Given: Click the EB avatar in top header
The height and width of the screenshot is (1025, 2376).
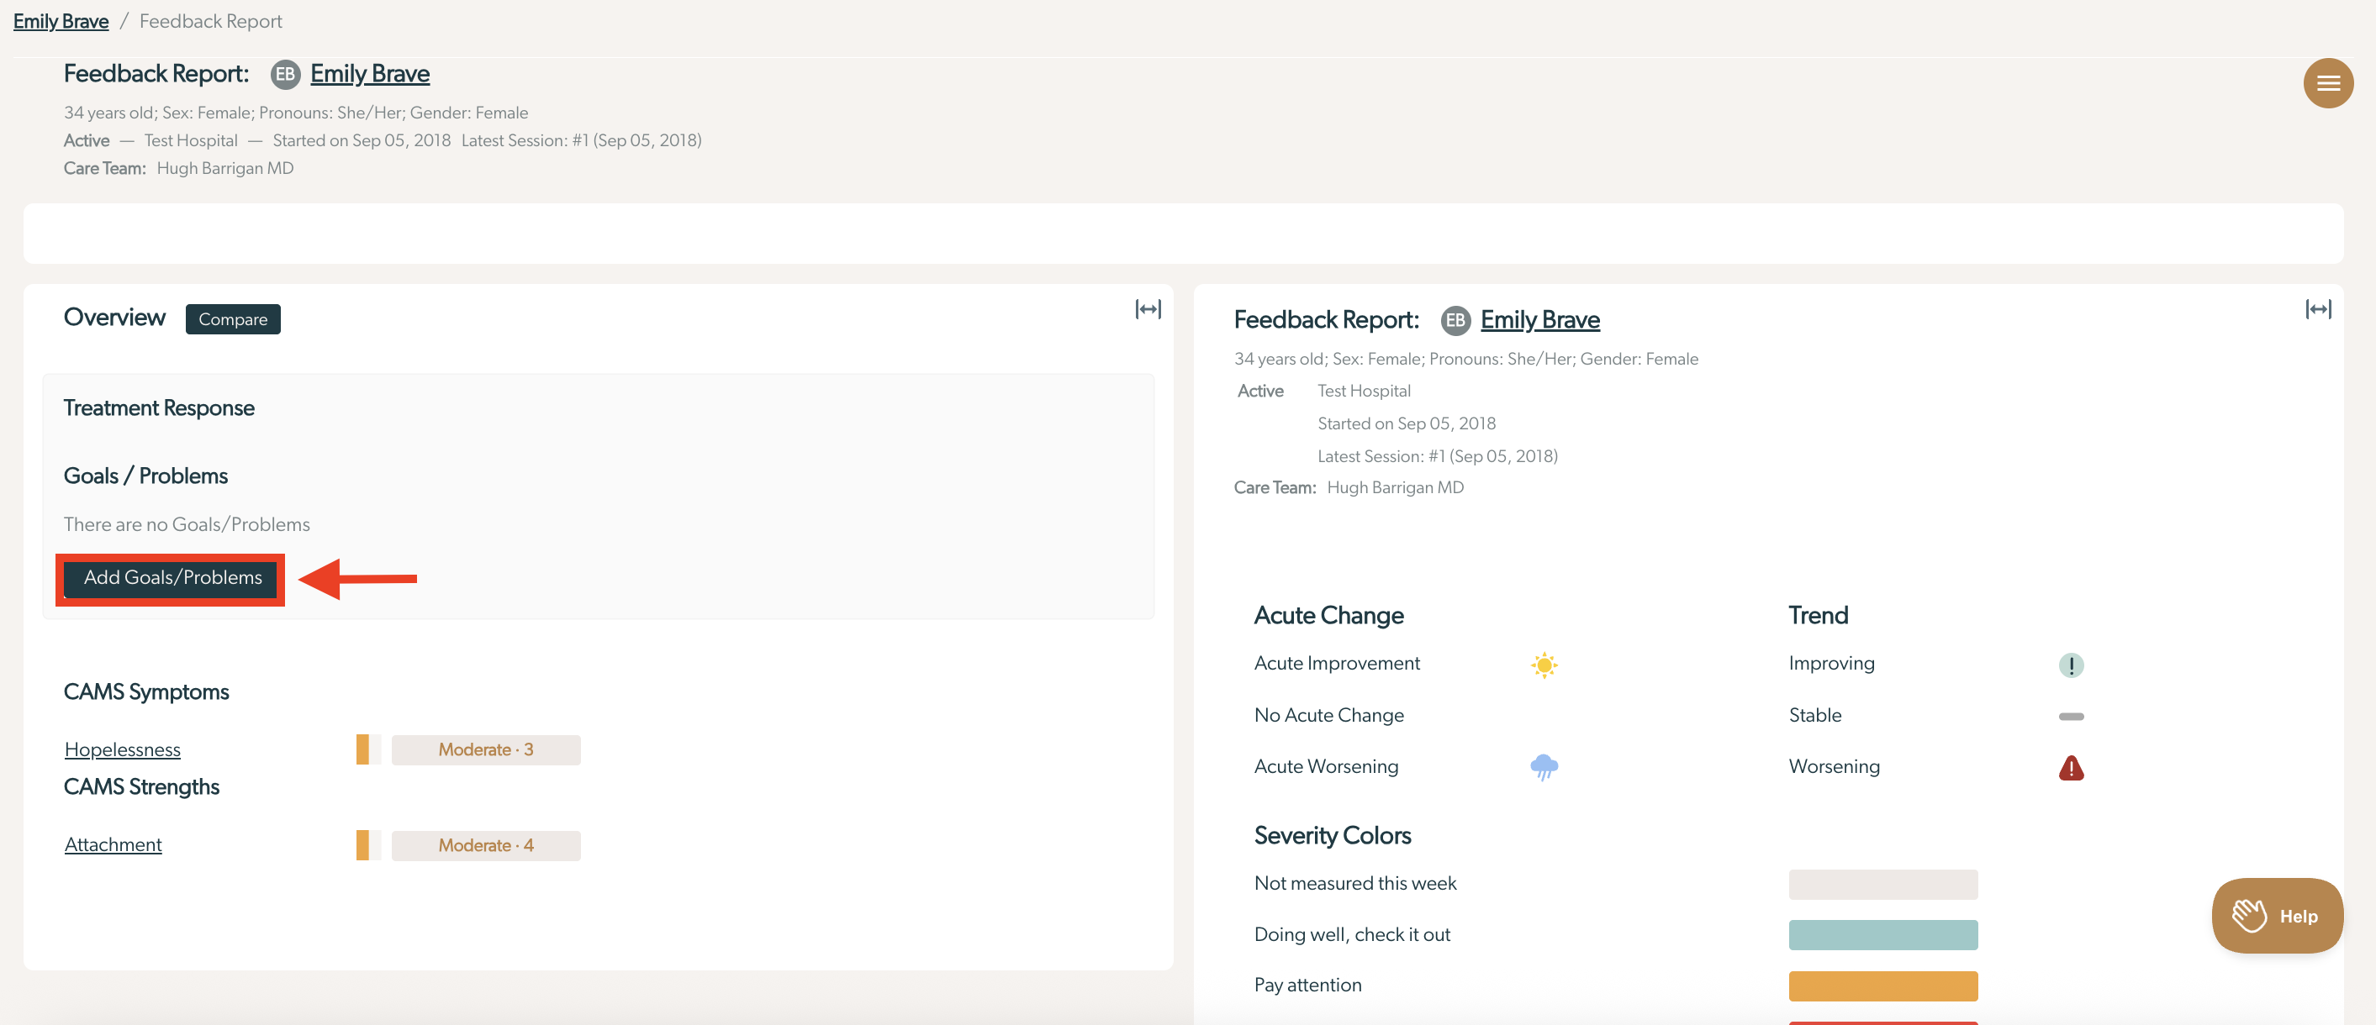Looking at the screenshot, I should (285, 75).
